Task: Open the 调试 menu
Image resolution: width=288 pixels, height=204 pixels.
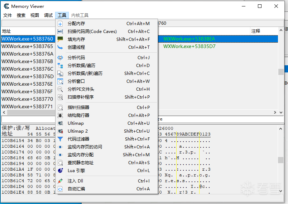Action: [48, 15]
